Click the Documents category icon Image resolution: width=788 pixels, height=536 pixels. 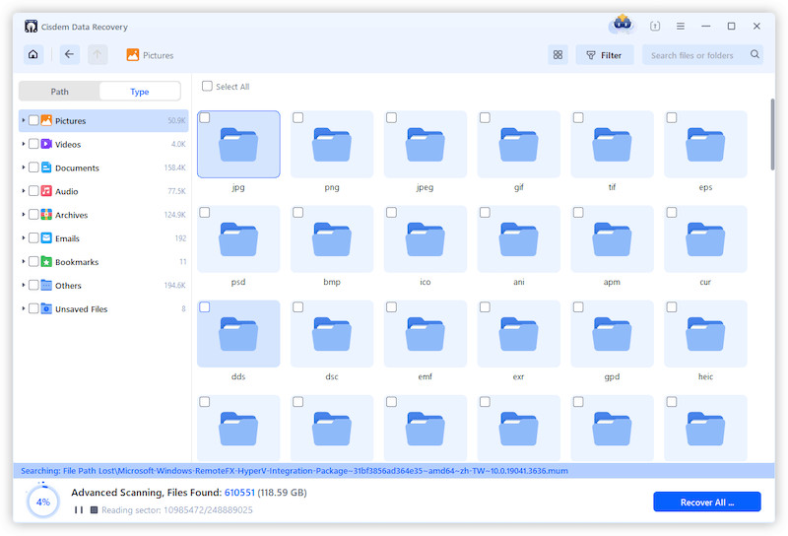[46, 167]
